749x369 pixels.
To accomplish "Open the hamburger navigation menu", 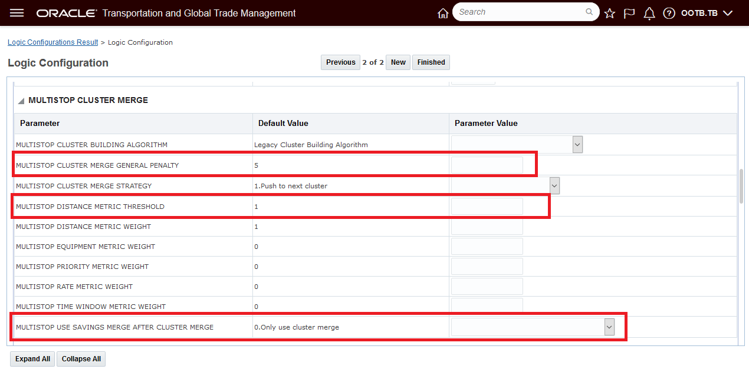I will click(17, 13).
